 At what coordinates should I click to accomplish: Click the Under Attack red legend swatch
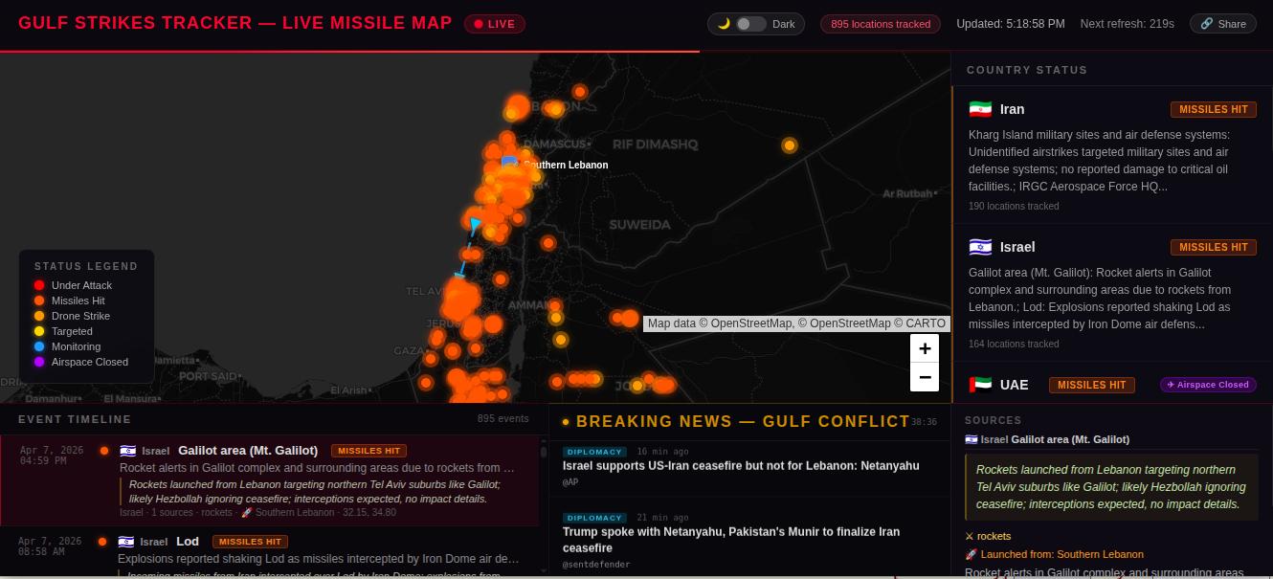click(x=39, y=285)
